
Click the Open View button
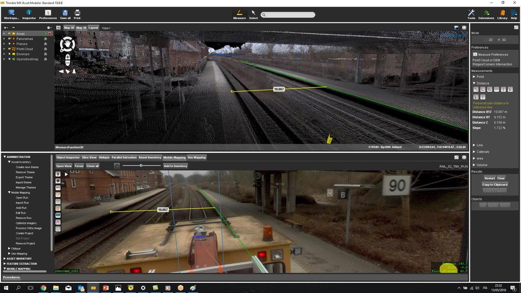click(x=64, y=166)
